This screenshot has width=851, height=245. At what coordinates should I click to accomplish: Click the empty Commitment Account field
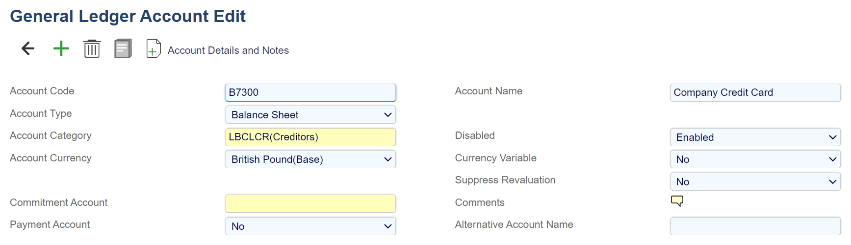pos(310,203)
